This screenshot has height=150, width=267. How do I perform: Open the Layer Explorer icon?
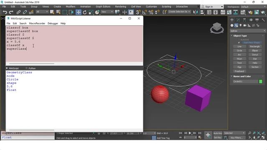[x=215, y=12]
